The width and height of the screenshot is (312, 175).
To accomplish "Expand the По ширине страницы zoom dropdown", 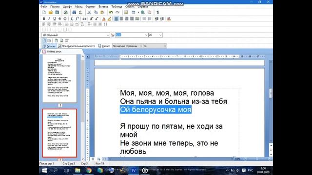I will coord(141,46).
